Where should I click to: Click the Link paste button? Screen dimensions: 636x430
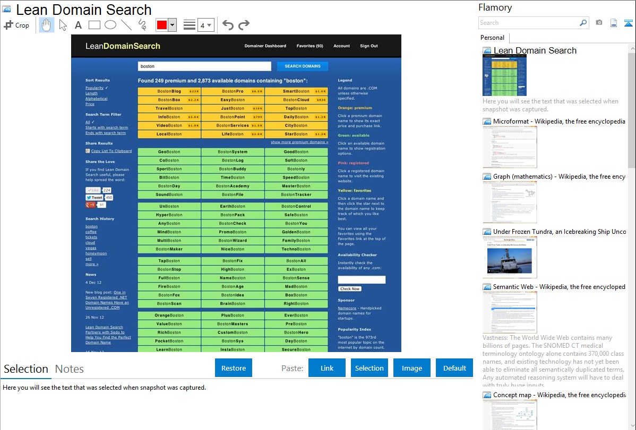[x=327, y=368]
